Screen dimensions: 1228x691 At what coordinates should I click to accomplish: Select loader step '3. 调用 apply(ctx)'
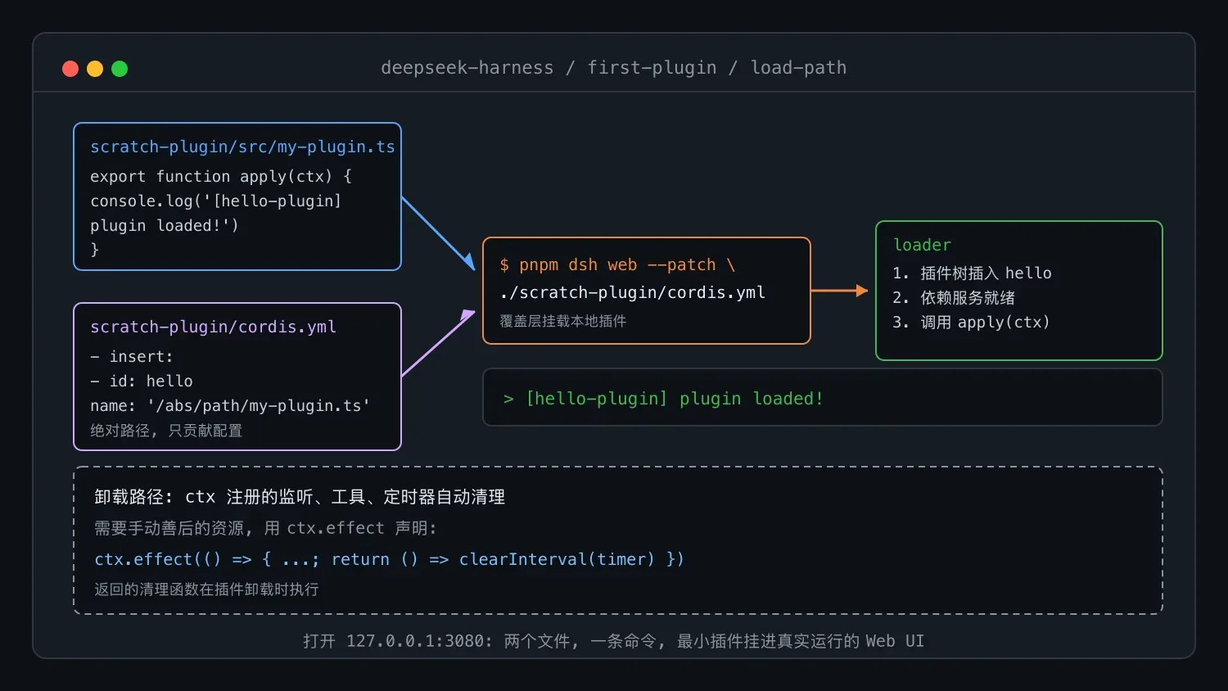click(971, 322)
